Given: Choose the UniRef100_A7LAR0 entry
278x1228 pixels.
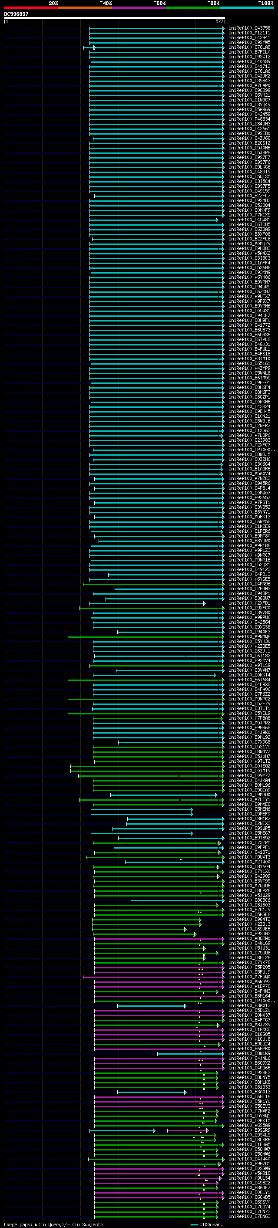Looking at the screenshot, I should point(249,85).
